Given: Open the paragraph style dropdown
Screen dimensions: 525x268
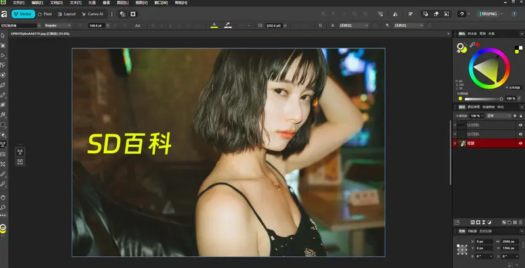Looking at the screenshot, I should [409, 26].
